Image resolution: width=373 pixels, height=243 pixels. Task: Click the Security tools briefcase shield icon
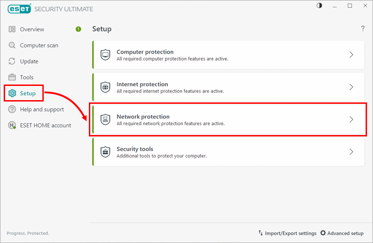(x=105, y=152)
